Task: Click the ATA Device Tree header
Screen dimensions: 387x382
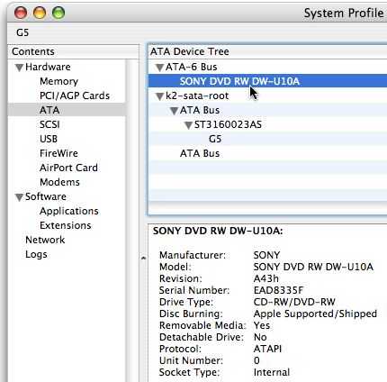Action: coord(267,51)
